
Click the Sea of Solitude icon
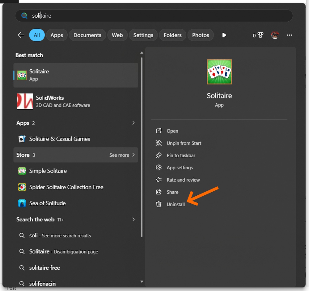(x=22, y=203)
